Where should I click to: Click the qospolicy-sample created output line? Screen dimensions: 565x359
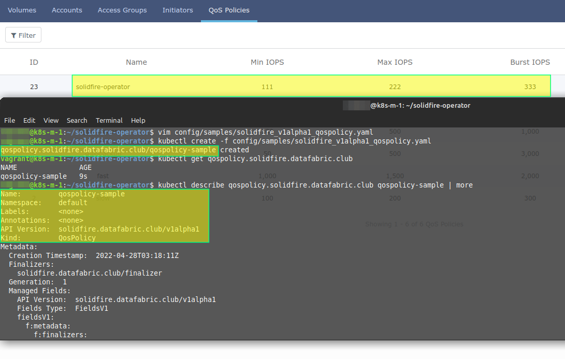point(125,150)
